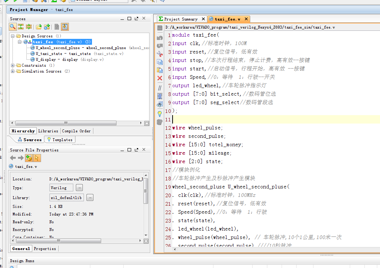The height and width of the screenshot is (268, 380).
Task: Click the scissors cut icon in editor
Action: (x=160, y=54)
